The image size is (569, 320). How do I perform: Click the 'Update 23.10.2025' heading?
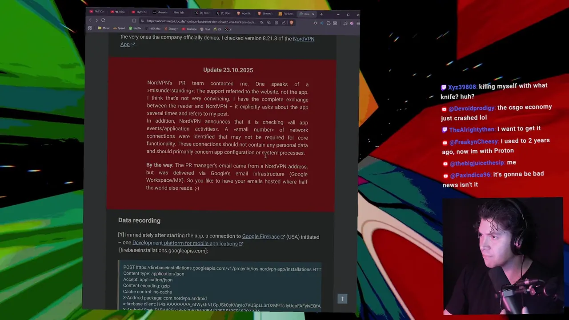(x=228, y=70)
